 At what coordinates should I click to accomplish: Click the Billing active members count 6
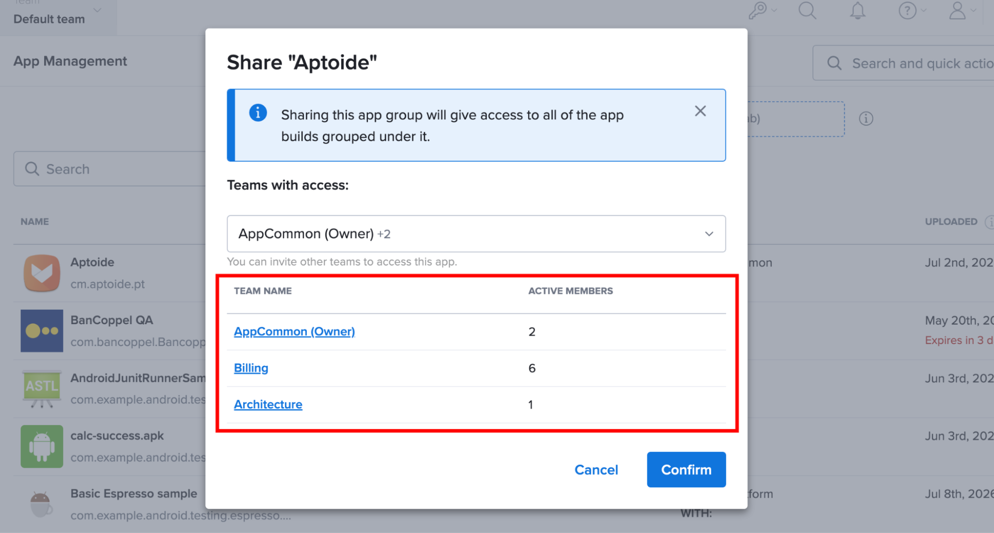[532, 368]
